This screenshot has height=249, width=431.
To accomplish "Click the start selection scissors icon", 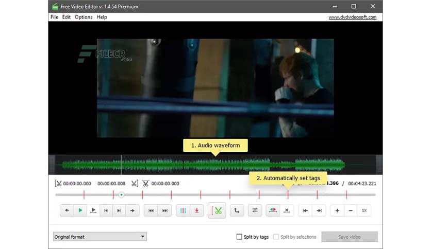I will (x=58, y=184).
